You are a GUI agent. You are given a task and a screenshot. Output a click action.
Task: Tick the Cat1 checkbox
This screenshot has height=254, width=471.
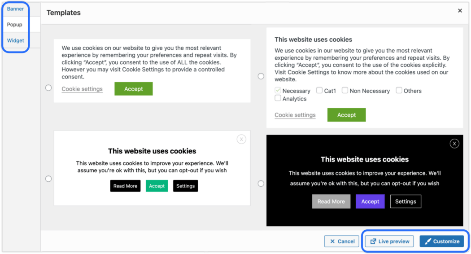(x=319, y=90)
